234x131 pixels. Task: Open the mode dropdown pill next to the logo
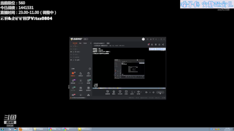(86, 39)
